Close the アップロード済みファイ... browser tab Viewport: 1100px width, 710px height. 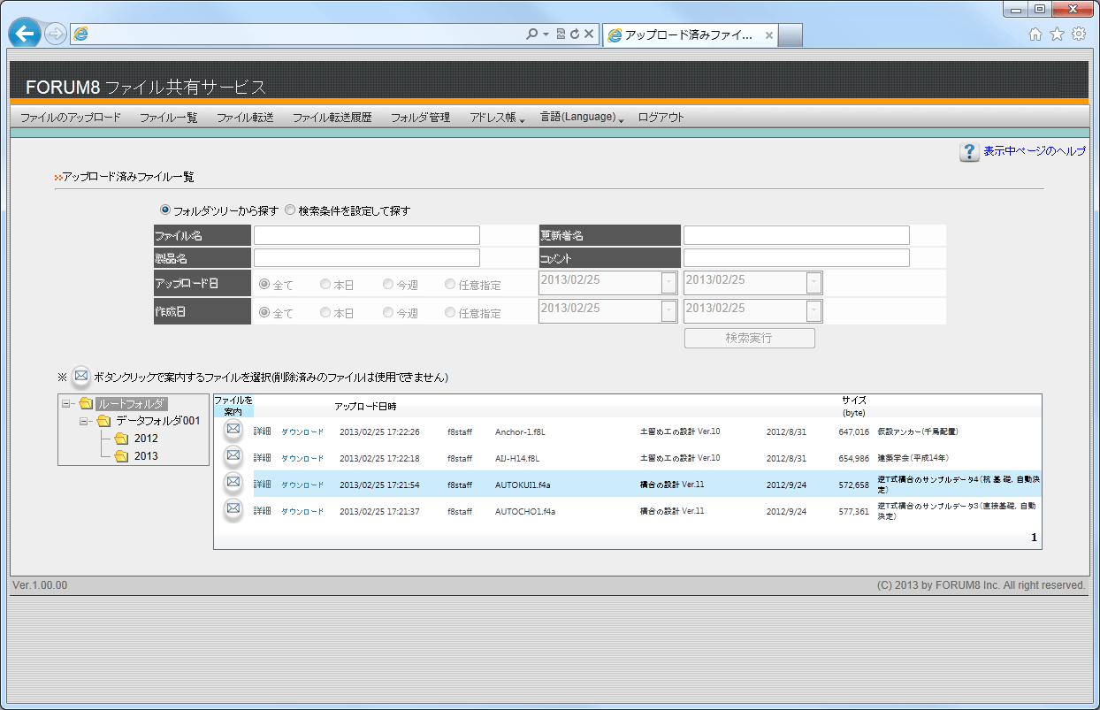pyautogui.click(x=769, y=35)
